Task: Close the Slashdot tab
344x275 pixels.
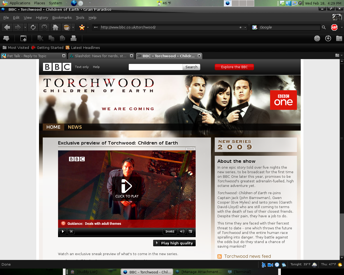Action: (x=131, y=56)
